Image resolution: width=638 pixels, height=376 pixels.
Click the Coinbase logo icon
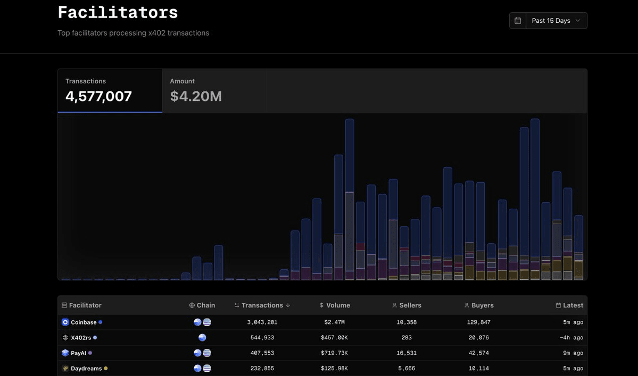tap(65, 322)
